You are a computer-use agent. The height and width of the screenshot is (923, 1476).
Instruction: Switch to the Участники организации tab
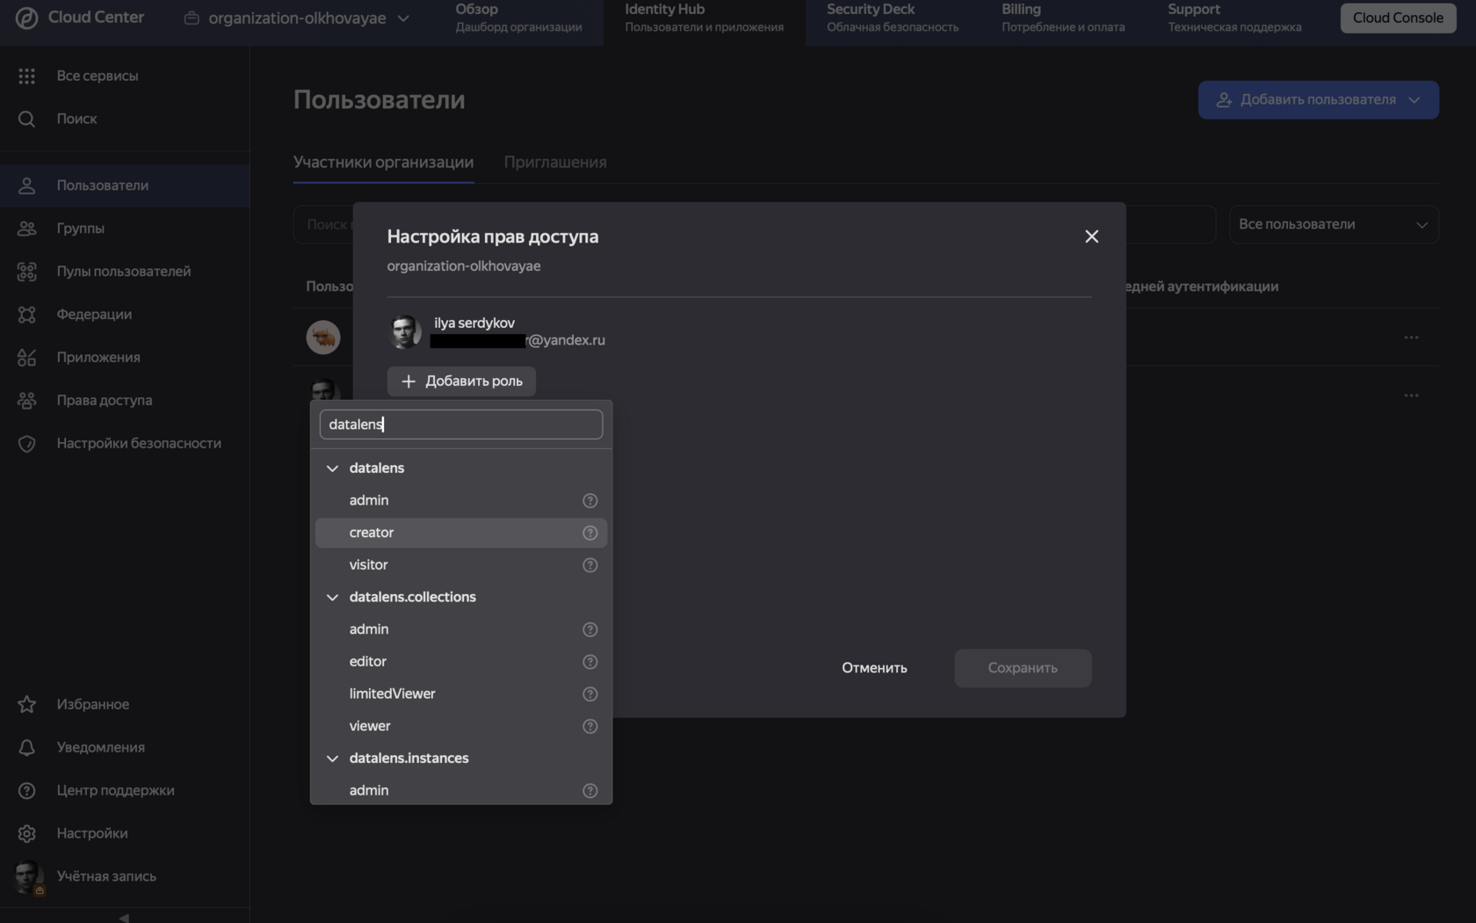coord(383,163)
